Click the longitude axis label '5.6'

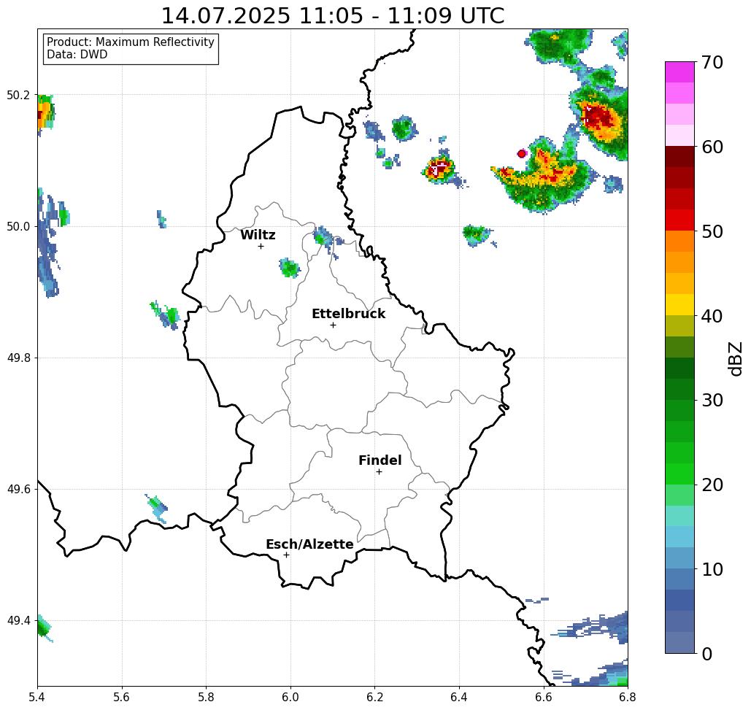[122, 697]
